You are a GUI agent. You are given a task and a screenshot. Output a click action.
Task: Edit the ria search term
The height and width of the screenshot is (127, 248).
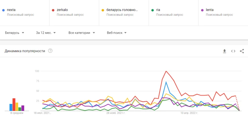tap(158, 10)
